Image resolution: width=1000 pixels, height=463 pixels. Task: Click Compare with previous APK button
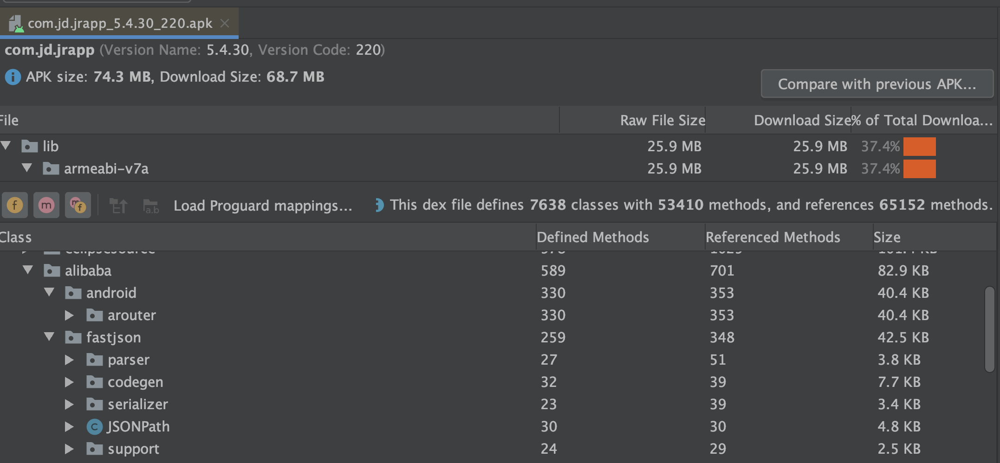point(877,84)
